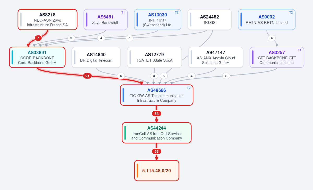Screen dimensions: 313x190
Task: Click the T2 tier tag on AS49666
Action: pyautogui.click(x=189, y=88)
